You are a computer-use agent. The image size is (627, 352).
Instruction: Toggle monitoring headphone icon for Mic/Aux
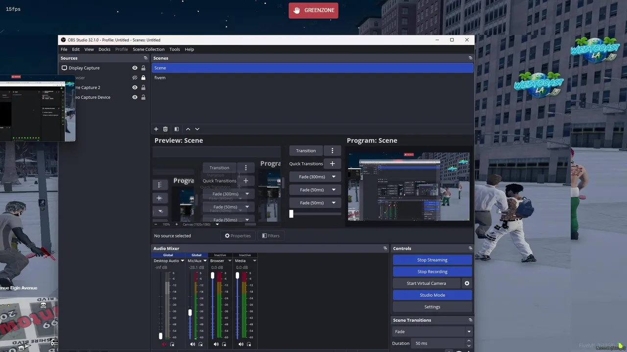pyautogui.click(x=200, y=344)
